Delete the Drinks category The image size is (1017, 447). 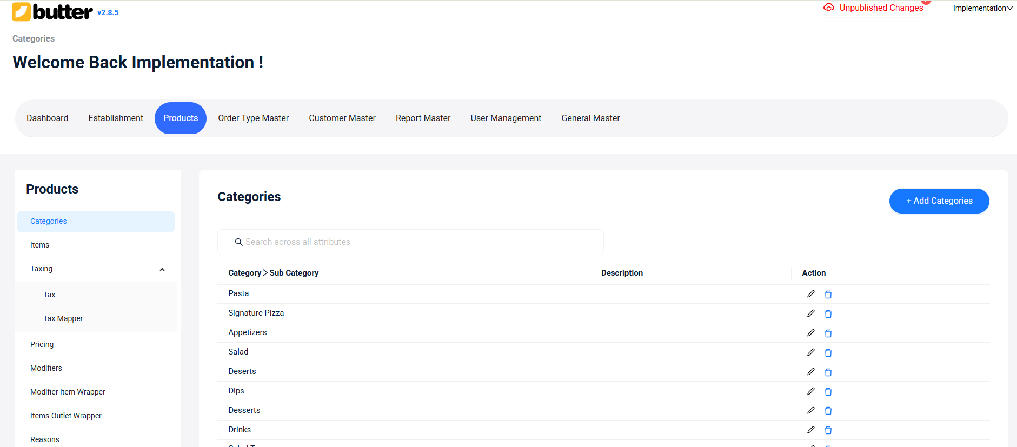(x=828, y=430)
